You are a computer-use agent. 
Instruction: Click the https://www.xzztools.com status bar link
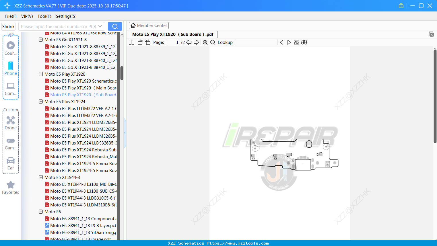tap(238, 243)
